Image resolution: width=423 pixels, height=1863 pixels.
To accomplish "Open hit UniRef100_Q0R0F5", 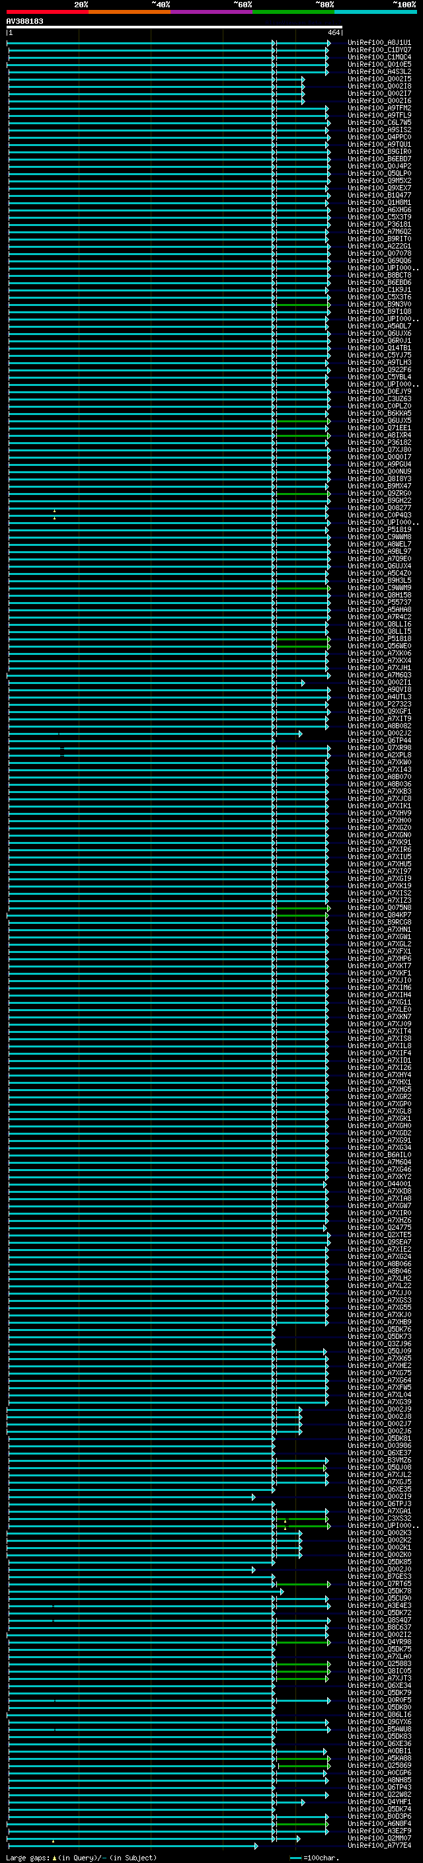I will 379,1700.
